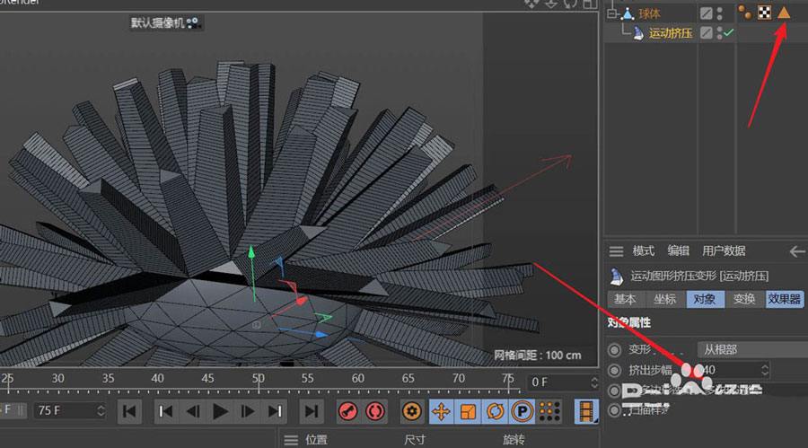Collapse the 球体 tree node
The image size is (808, 448).
click(x=613, y=13)
